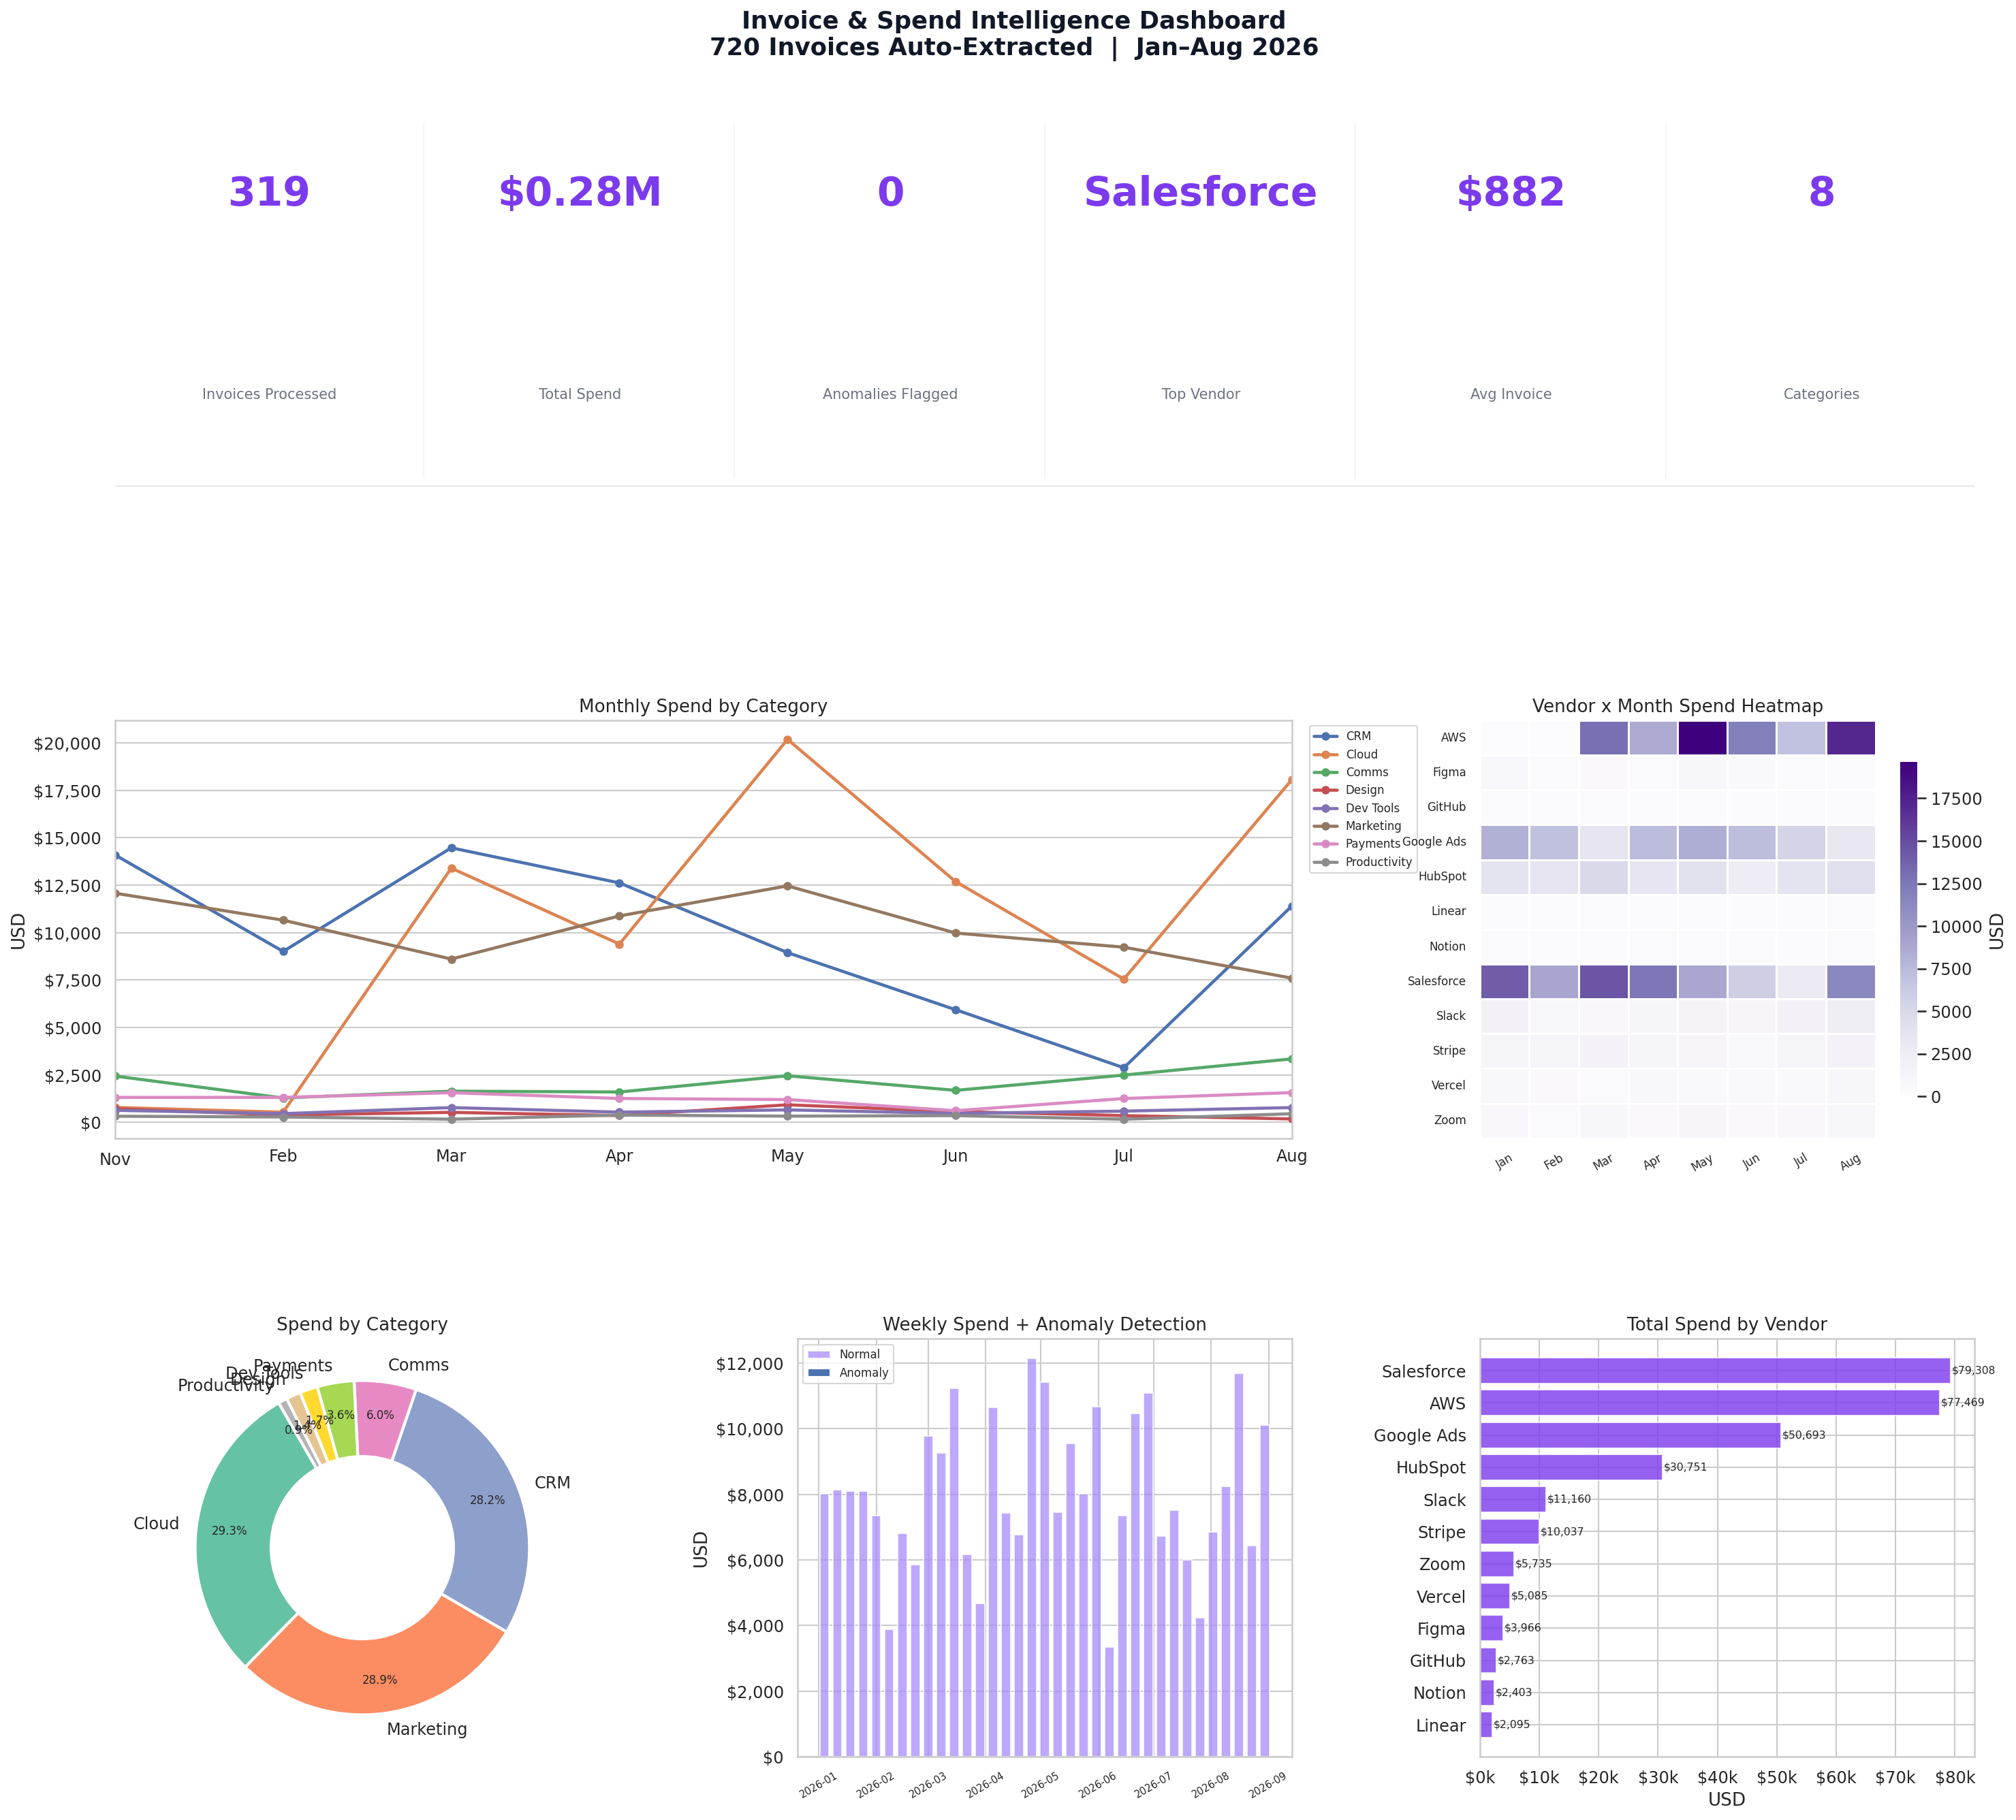Click the Categories KPI label
This screenshot has width=2016, height=1820.
[1821, 394]
